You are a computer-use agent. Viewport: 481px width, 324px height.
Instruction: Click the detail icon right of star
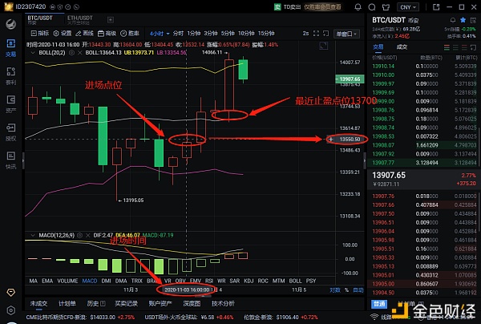point(473,20)
